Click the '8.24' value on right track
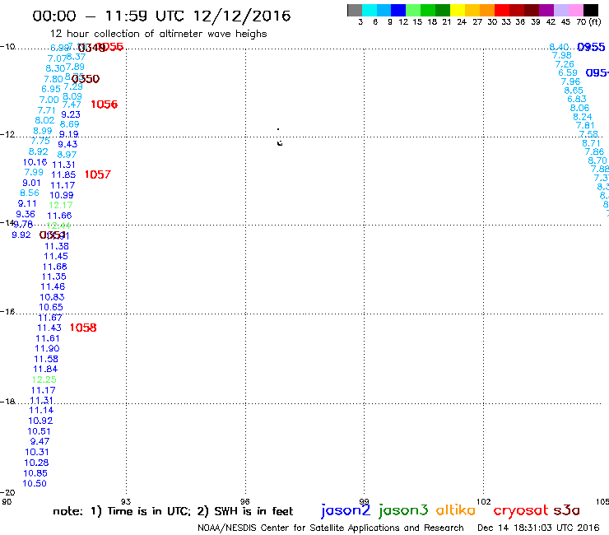The height and width of the screenshot is (535, 609). [583, 117]
